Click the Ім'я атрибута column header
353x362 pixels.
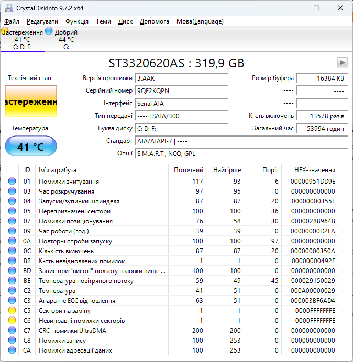(x=102, y=170)
